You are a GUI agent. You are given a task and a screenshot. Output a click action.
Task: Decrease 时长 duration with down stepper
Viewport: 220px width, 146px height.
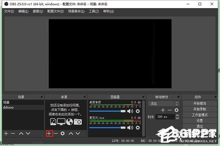tap(177, 118)
